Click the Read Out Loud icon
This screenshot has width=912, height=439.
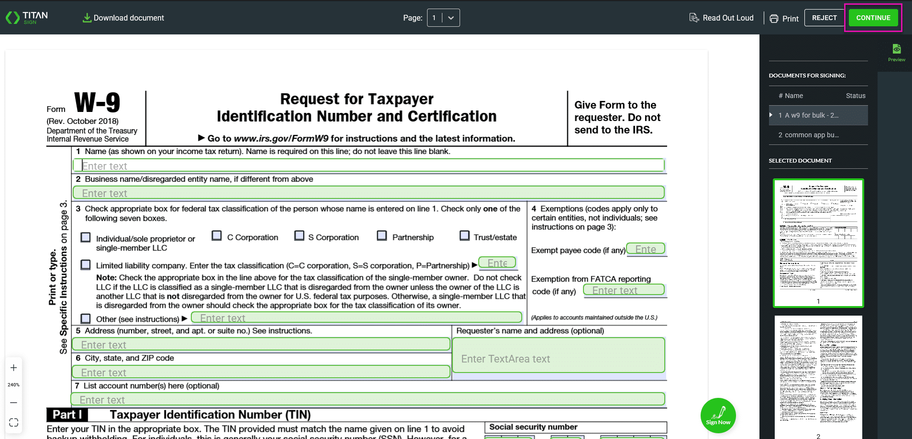point(694,18)
